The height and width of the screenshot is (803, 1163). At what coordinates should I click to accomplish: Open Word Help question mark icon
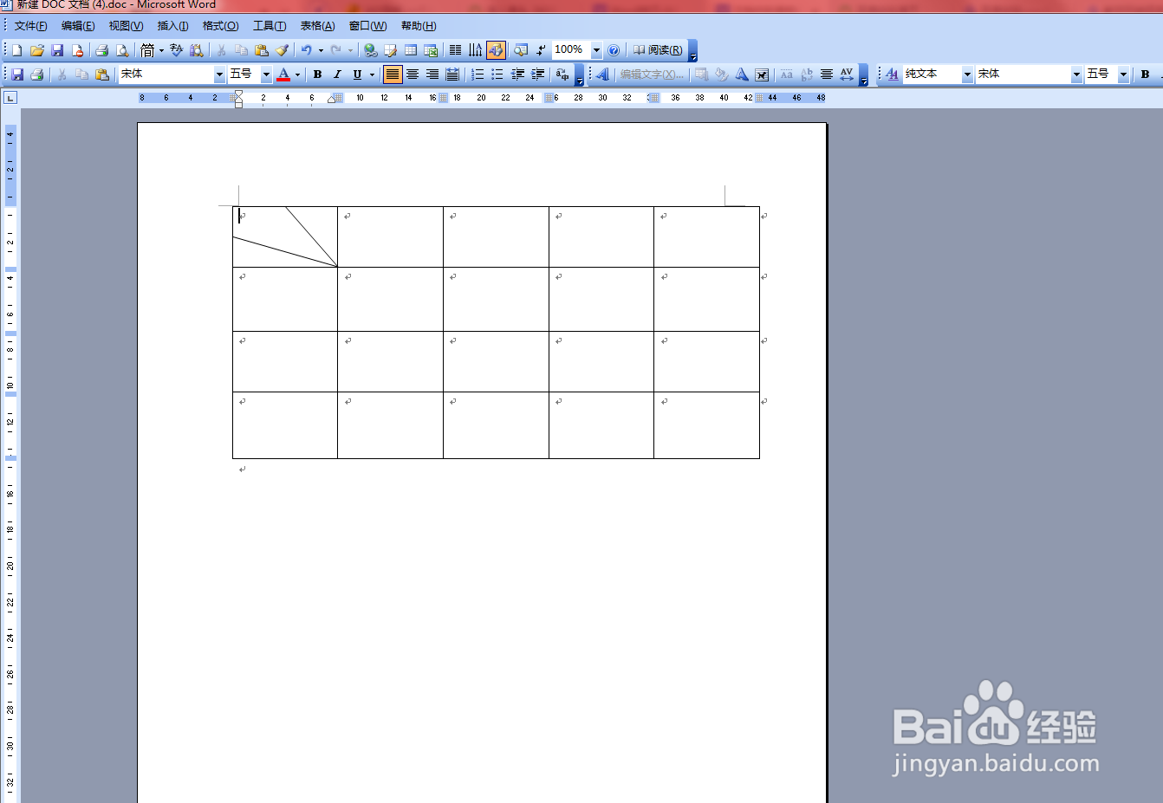(x=614, y=50)
